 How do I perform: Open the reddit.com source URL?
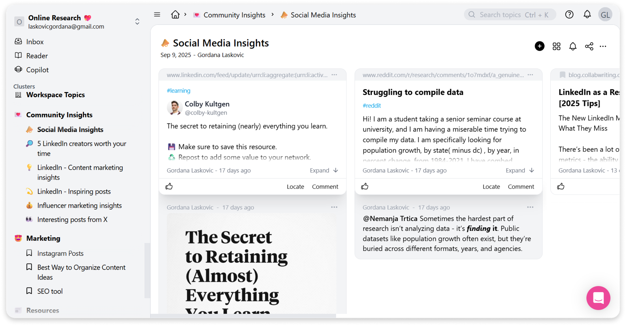click(x=443, y=75)
